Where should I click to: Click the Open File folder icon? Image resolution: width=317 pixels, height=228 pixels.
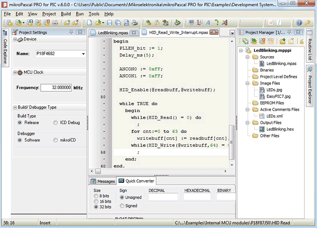pyautogui.click(x=99, y=23)
